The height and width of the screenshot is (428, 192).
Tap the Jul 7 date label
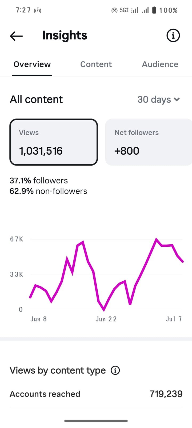[x=174, y=319]
